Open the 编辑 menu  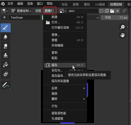(x=20, y=4)
